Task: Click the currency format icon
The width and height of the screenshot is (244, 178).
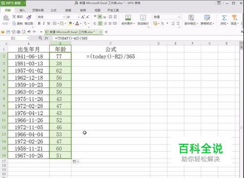Action: (155, 23)
